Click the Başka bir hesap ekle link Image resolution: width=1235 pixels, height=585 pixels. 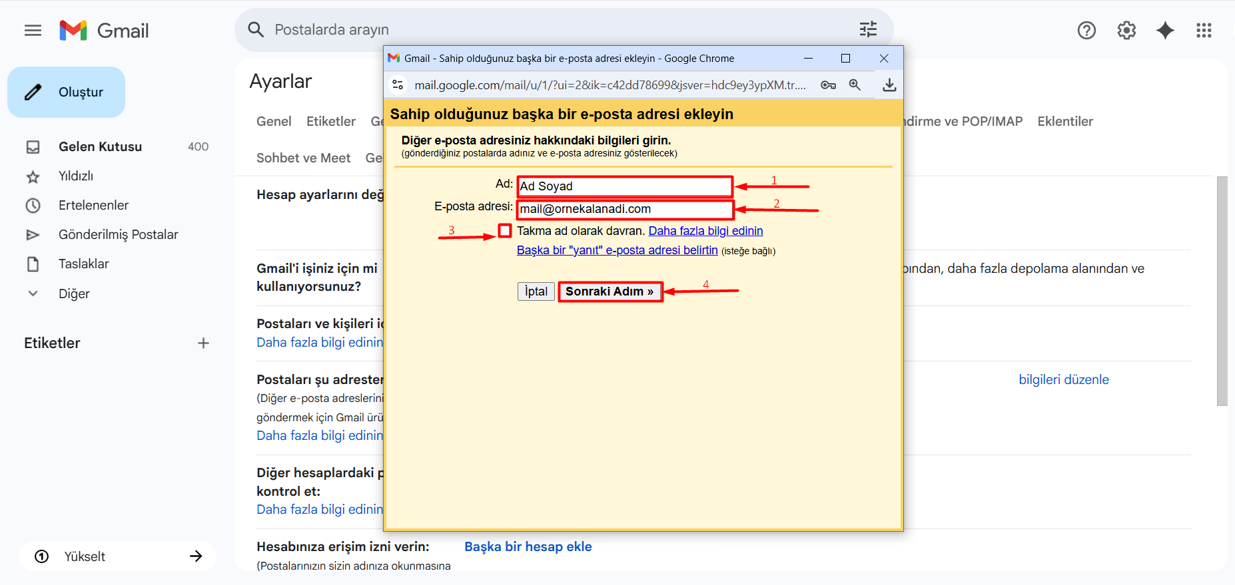528,546
